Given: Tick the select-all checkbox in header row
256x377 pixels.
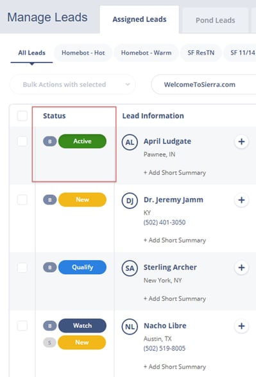Looking at the screenshot, I should (x=22, y=116).
